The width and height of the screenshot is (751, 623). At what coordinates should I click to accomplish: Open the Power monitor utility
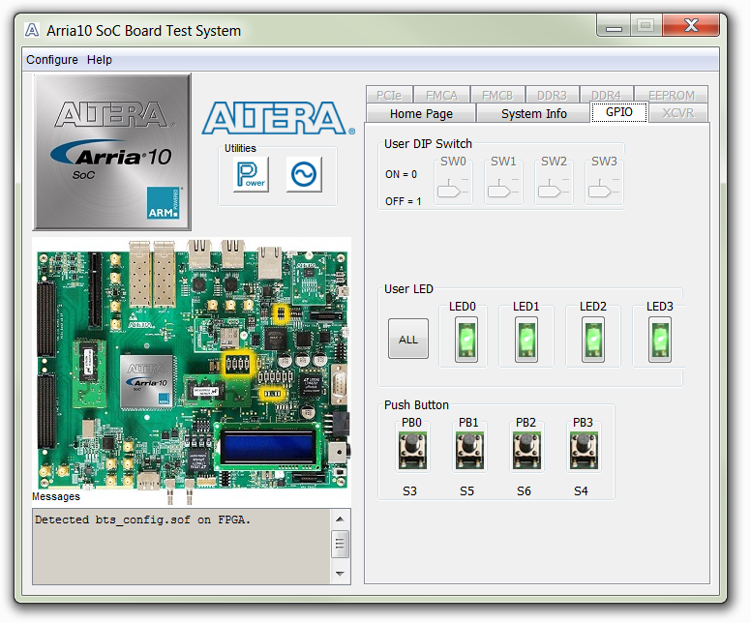(x=251, y=175)
